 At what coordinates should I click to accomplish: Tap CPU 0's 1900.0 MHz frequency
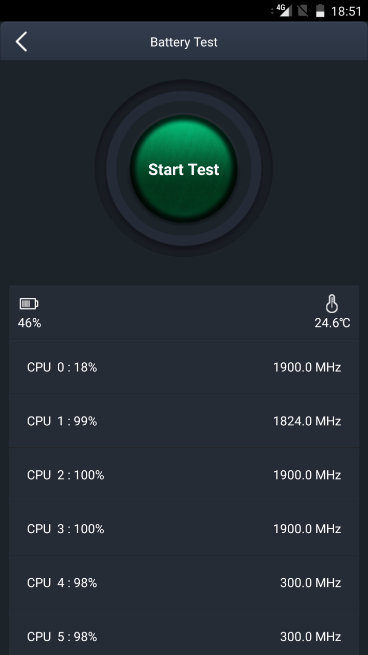[307, 367]
